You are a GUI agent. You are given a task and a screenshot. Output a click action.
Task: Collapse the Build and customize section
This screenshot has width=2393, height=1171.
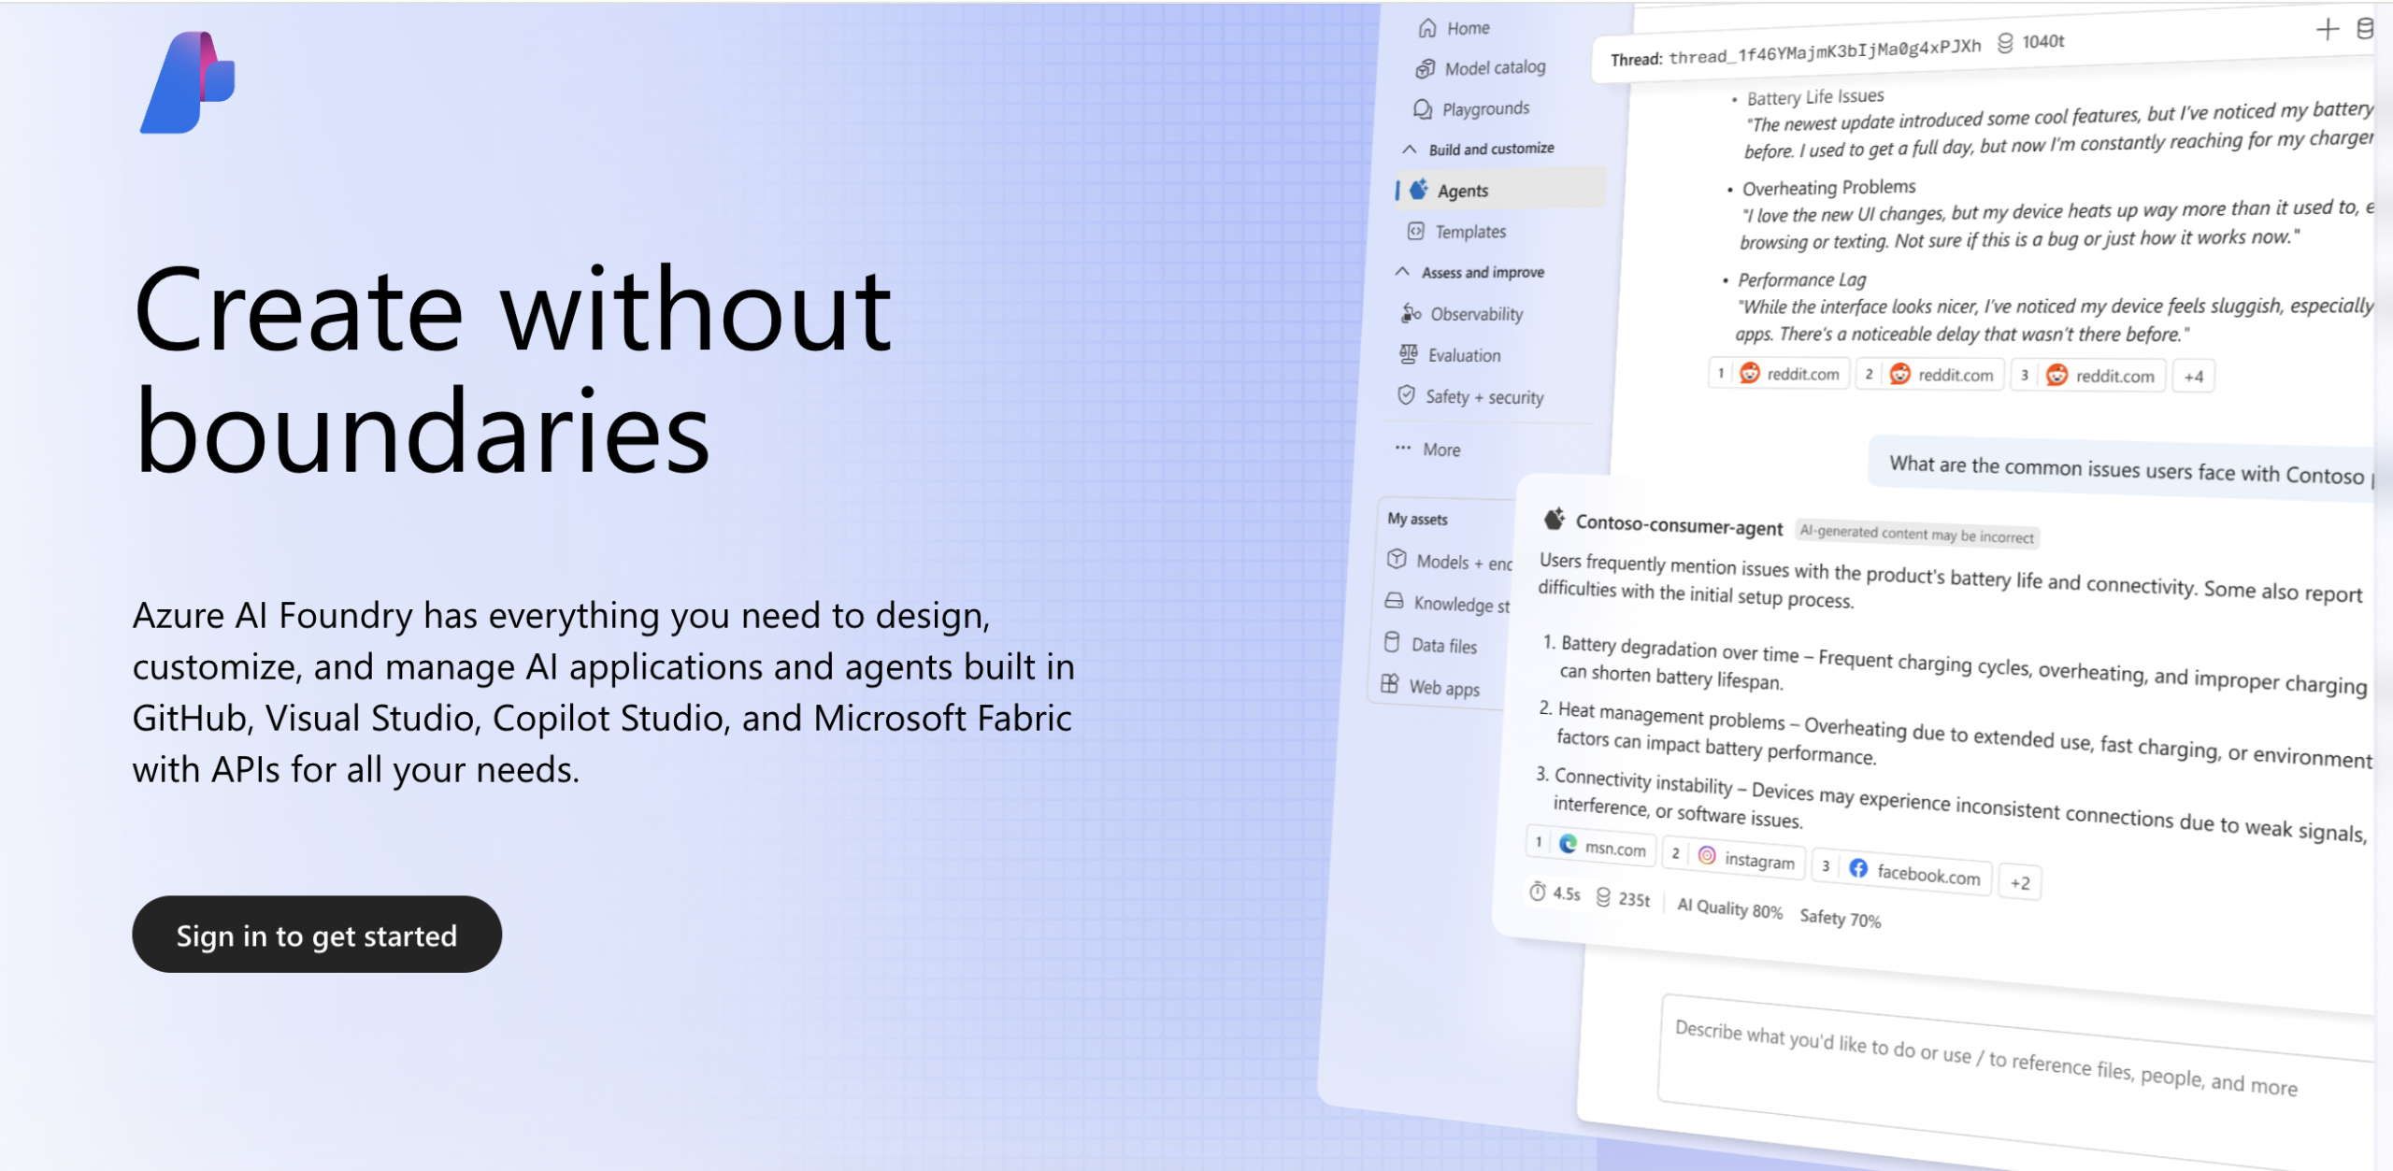(1410, 150)
